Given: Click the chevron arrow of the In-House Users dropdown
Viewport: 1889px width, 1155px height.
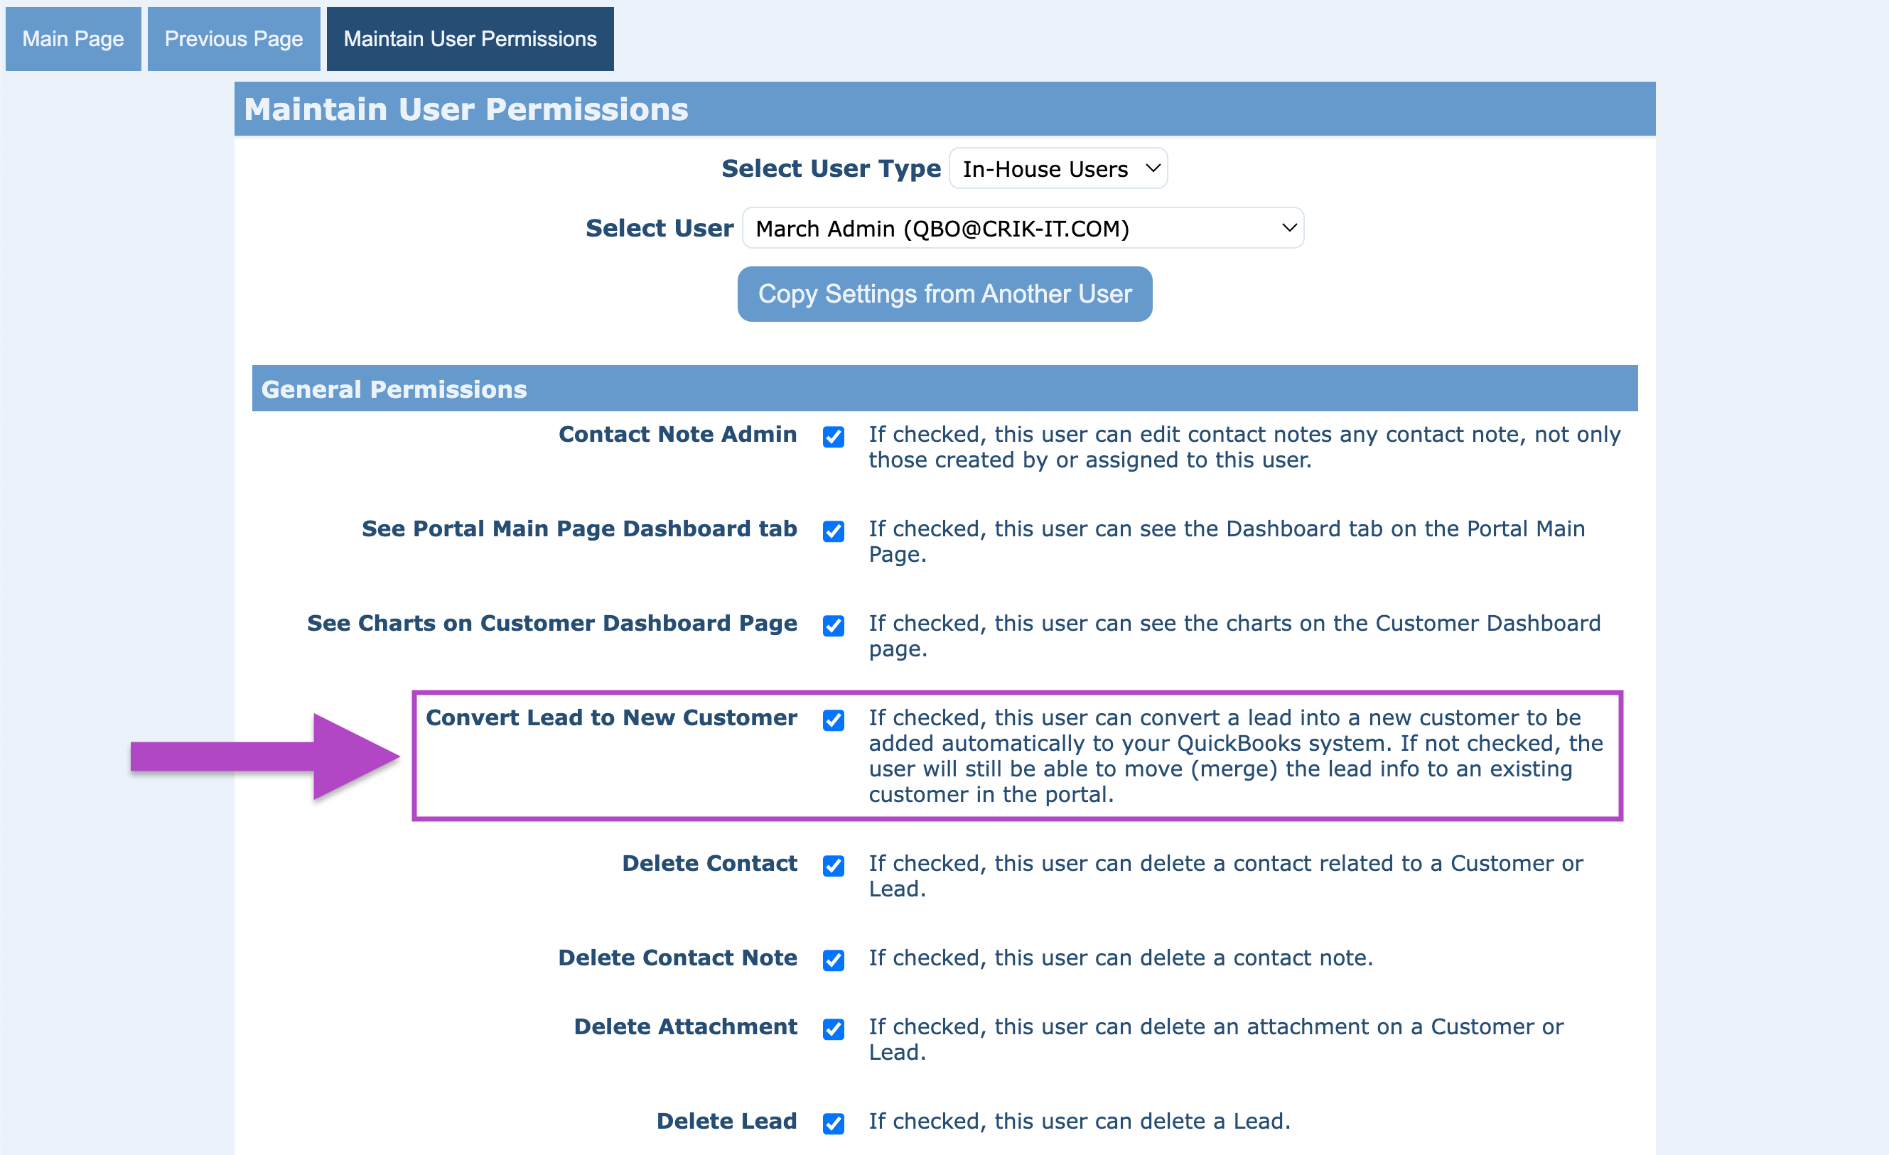Looking at the screenshot, I should click(x=1152, y=168).
